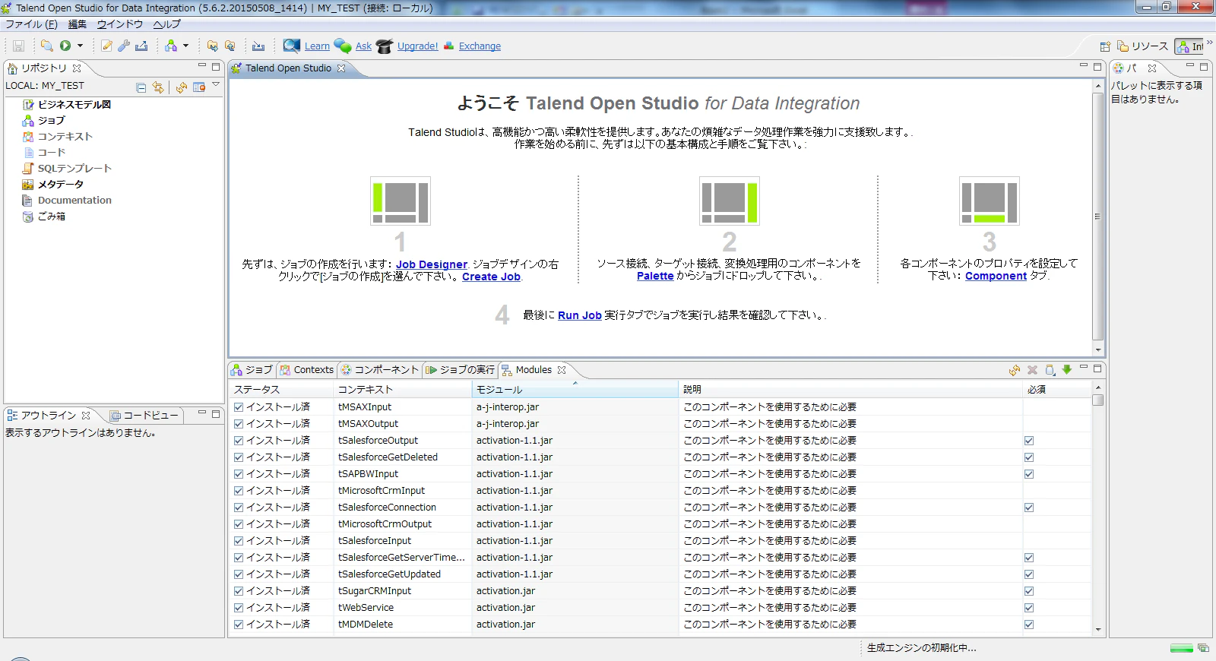Toggle the required checkbox for tSalesforceConnection

pyautogui.click(x=1029, y=508)
